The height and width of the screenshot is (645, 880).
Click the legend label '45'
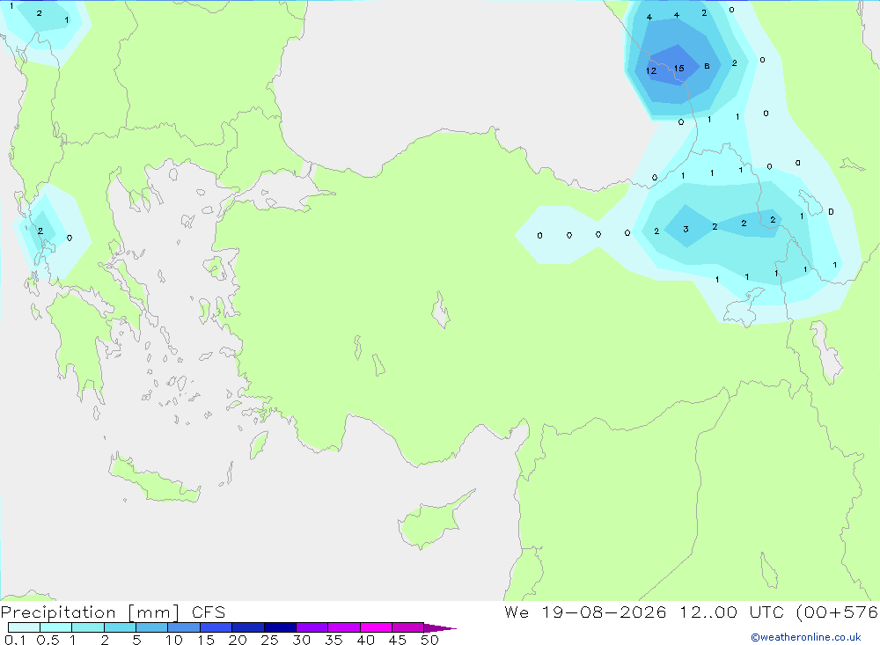[398, 640]
